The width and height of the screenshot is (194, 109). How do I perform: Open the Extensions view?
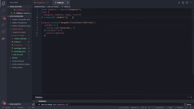coord(3,31)
